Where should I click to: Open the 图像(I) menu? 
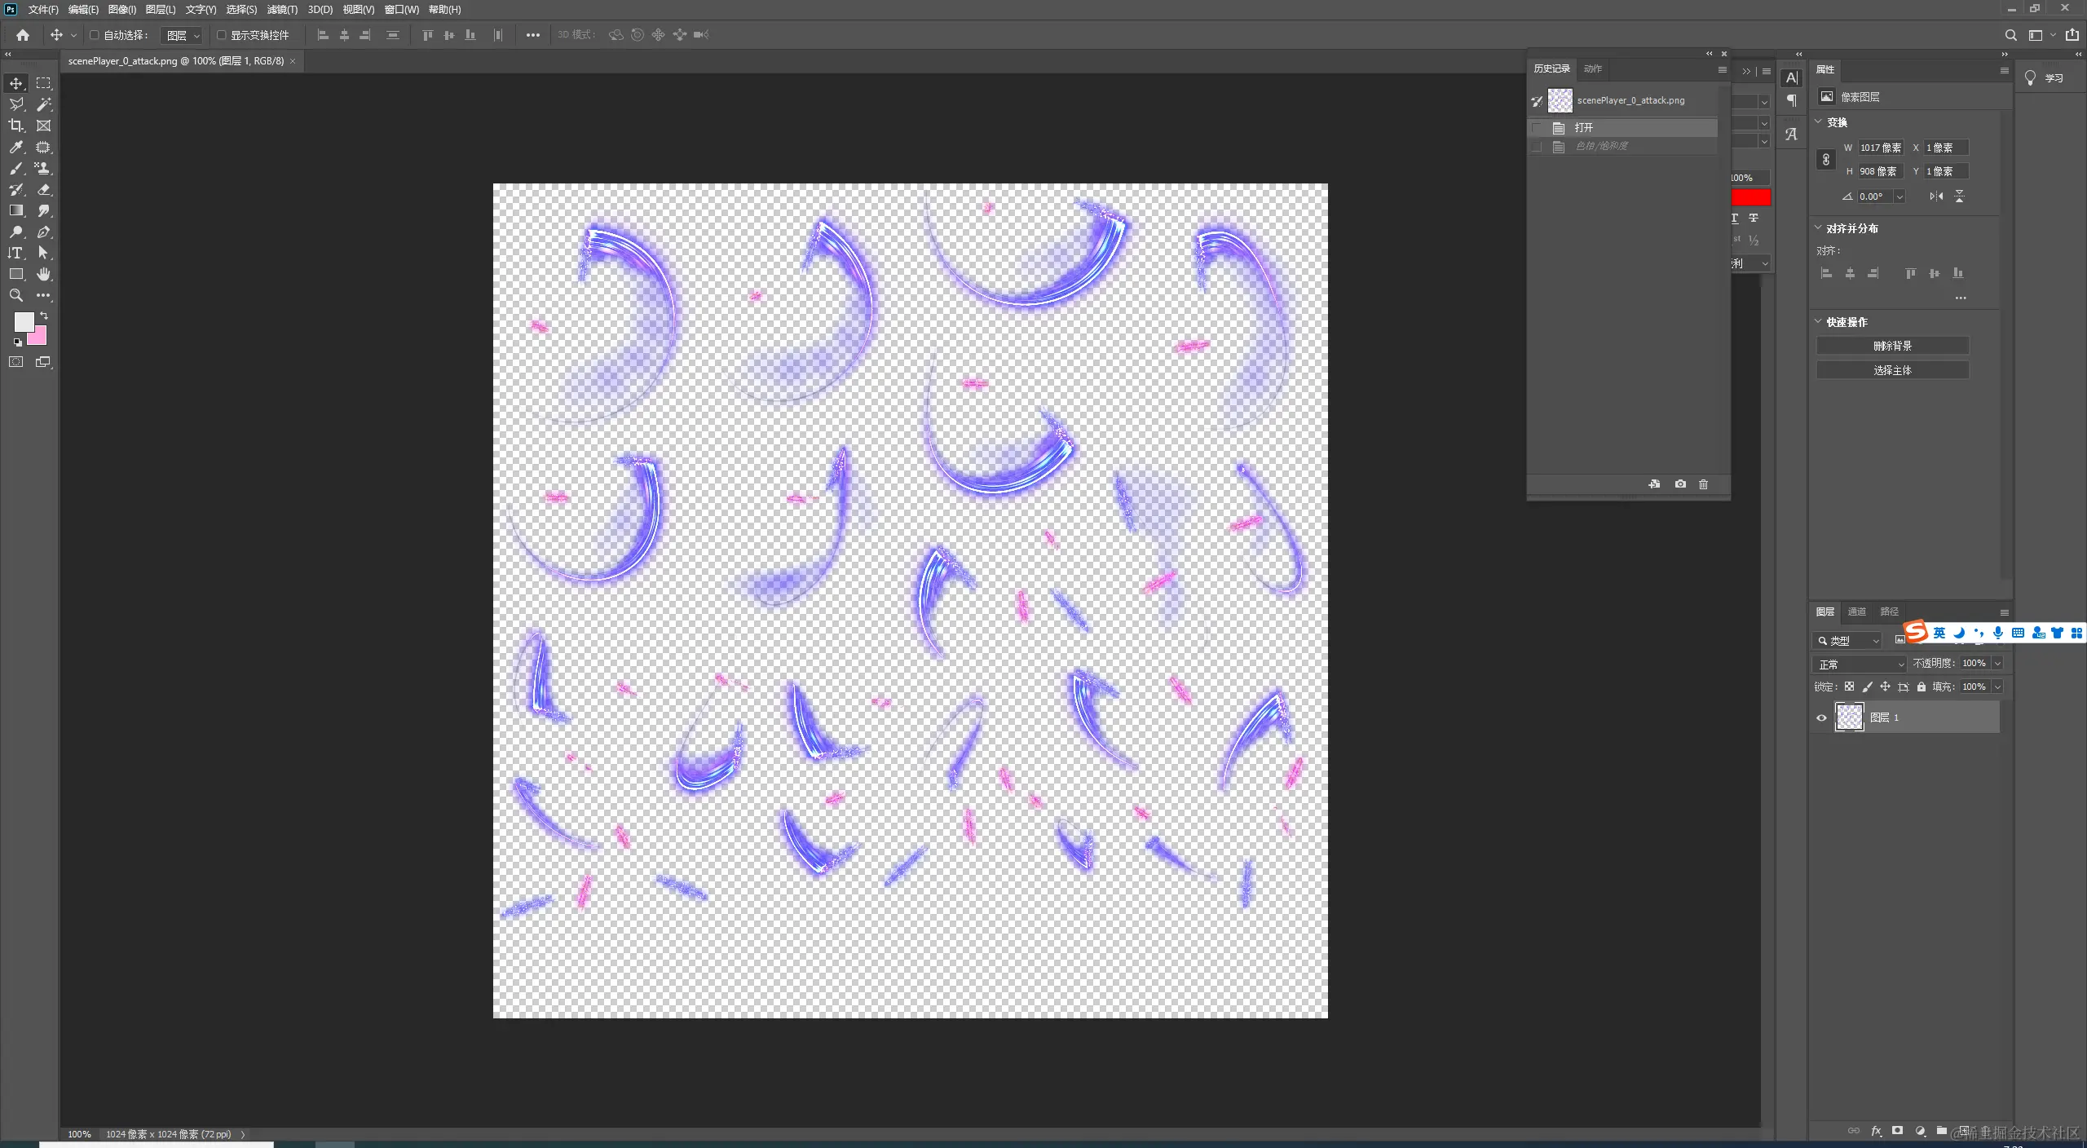[121, 10]
